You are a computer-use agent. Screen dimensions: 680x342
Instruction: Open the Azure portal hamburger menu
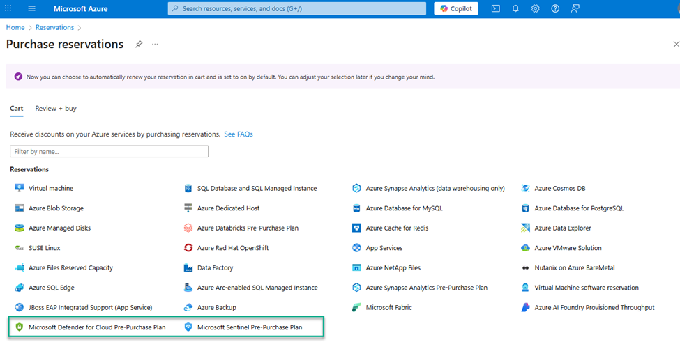point(31,8)
